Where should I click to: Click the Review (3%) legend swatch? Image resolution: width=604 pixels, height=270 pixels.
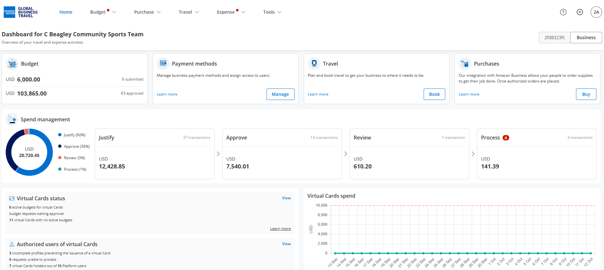click(x=60, y=158)
